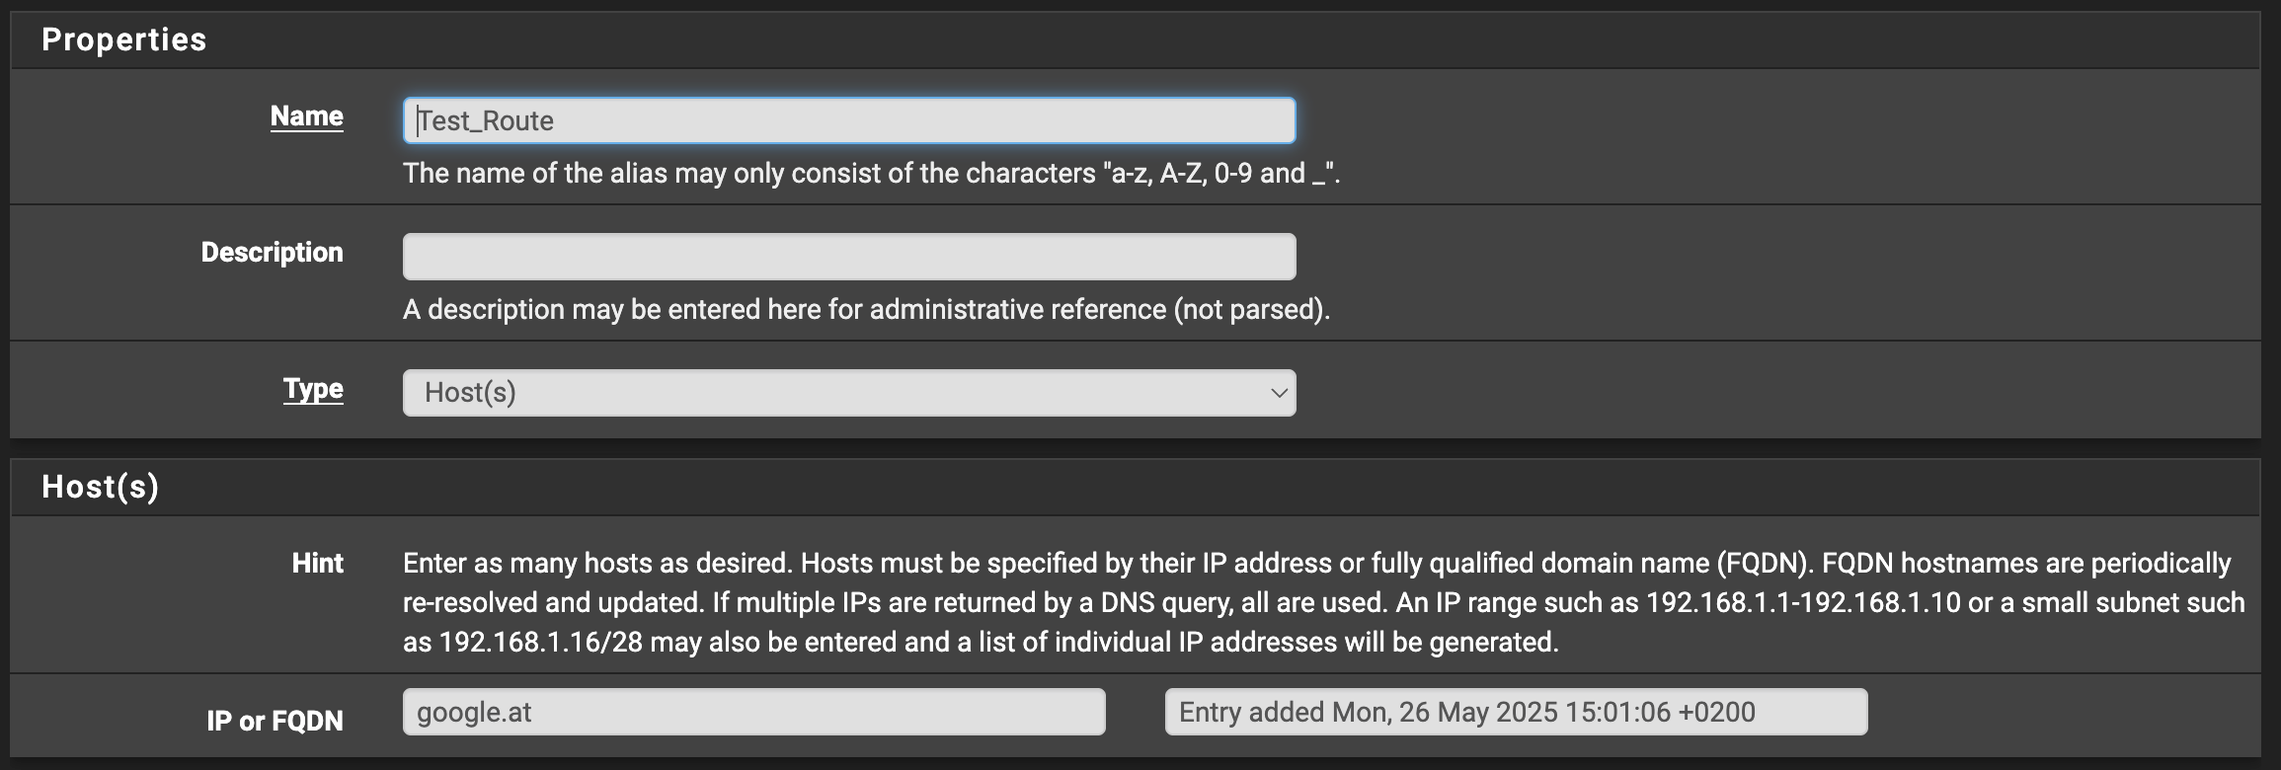The image size is (2281, 770).
Task: Click the empty Description input field
Action: (849, 257)
